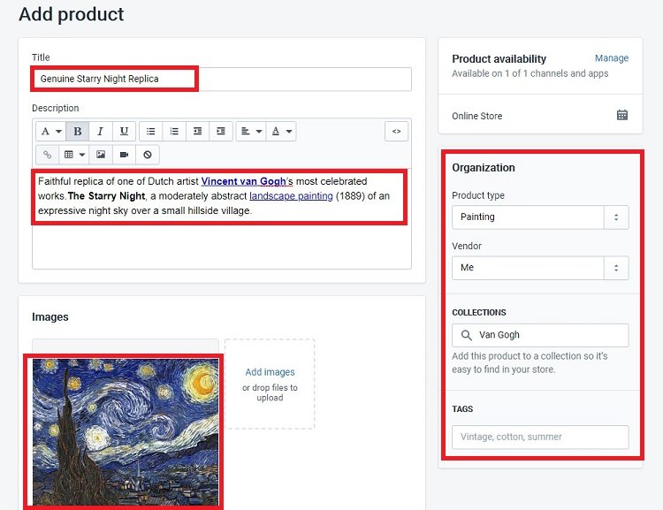Toggle italic formatting button

pos(101,131)
